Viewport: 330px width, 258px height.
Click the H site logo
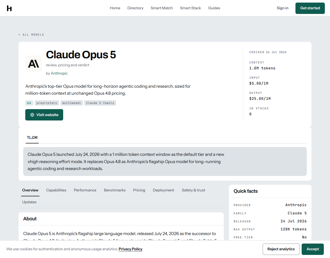click(x=9, y=8)
